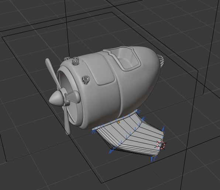Select the downward-pointing propeller blade

coord(67,120)
